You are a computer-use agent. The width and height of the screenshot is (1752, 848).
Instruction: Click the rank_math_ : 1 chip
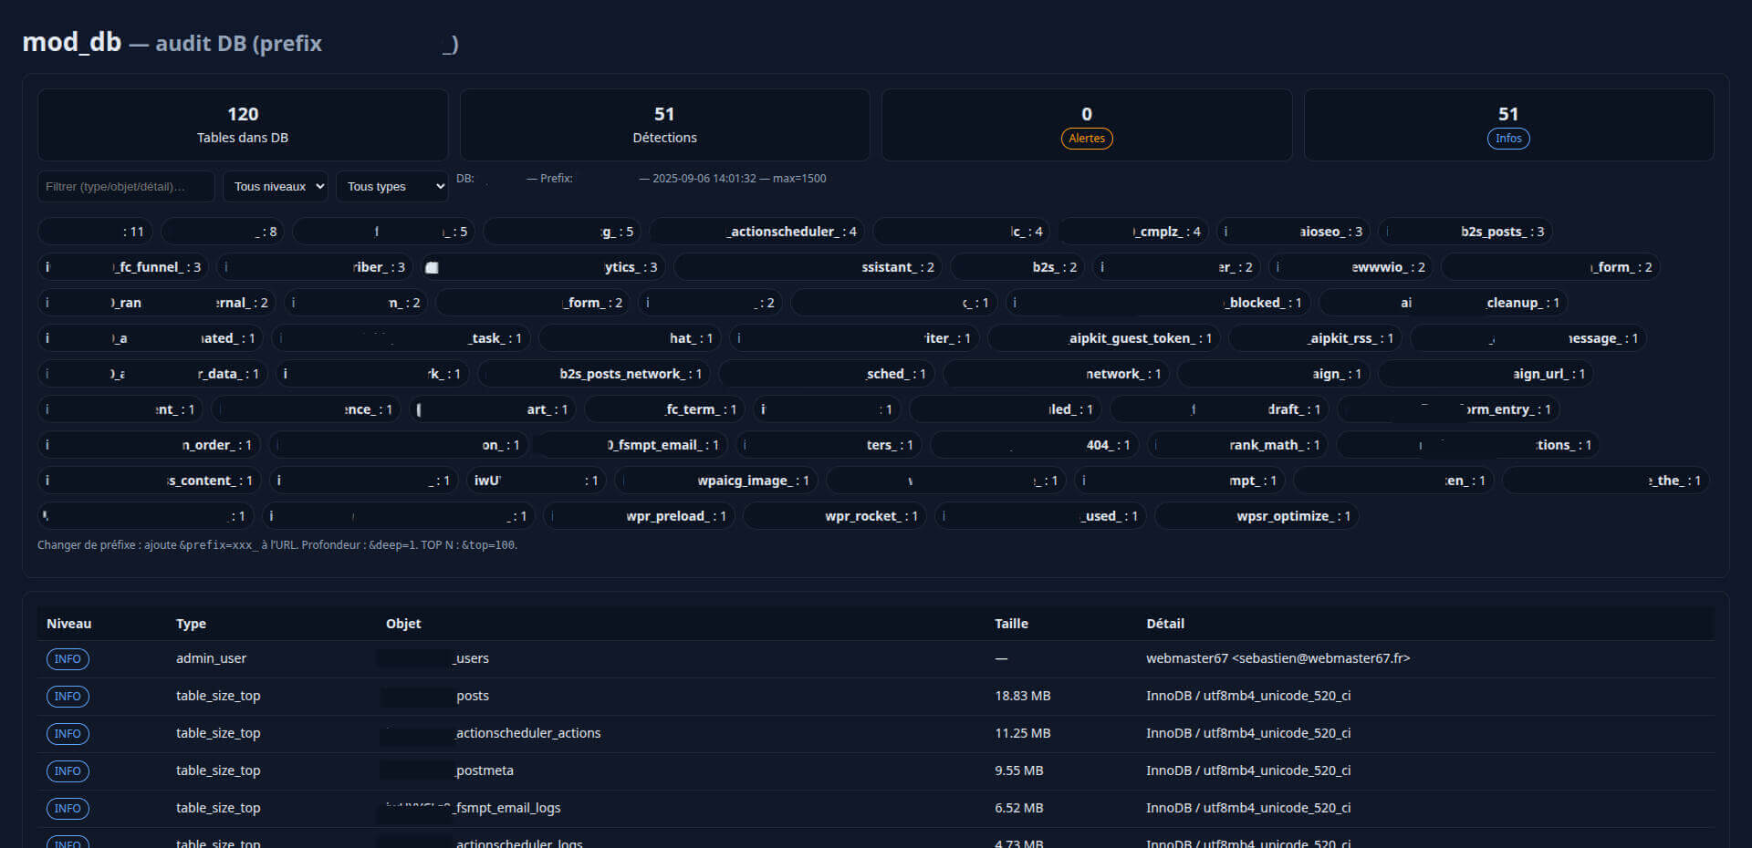point(1237,444)
